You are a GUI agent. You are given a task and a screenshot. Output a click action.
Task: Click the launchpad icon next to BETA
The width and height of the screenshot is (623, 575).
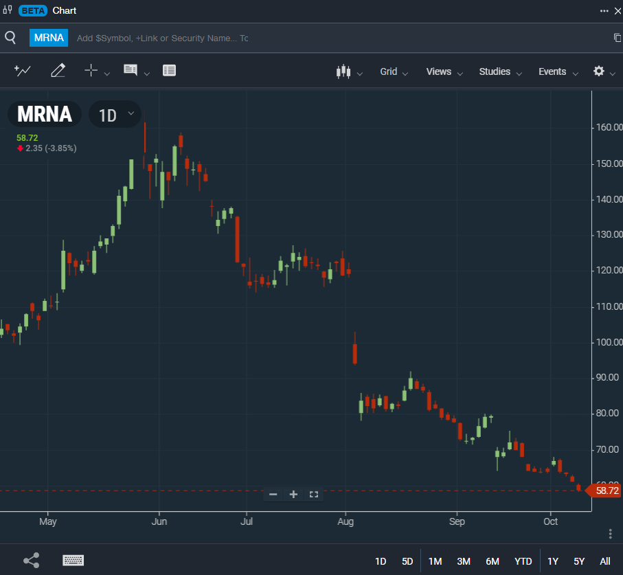(7, 10)
